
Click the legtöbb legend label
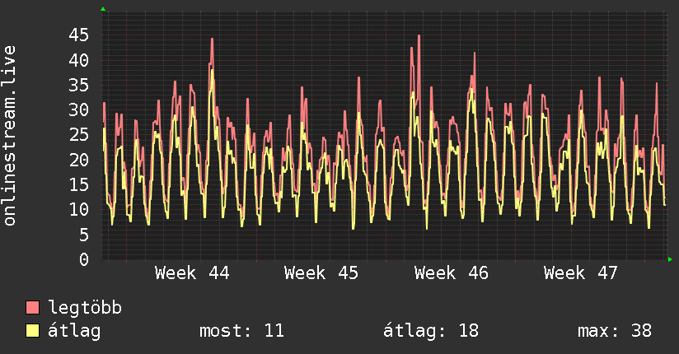(85, 308)
